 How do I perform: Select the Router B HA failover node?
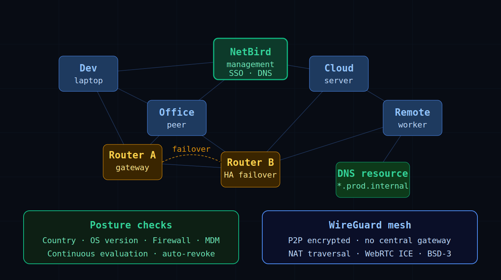click(x=251, y=169)
